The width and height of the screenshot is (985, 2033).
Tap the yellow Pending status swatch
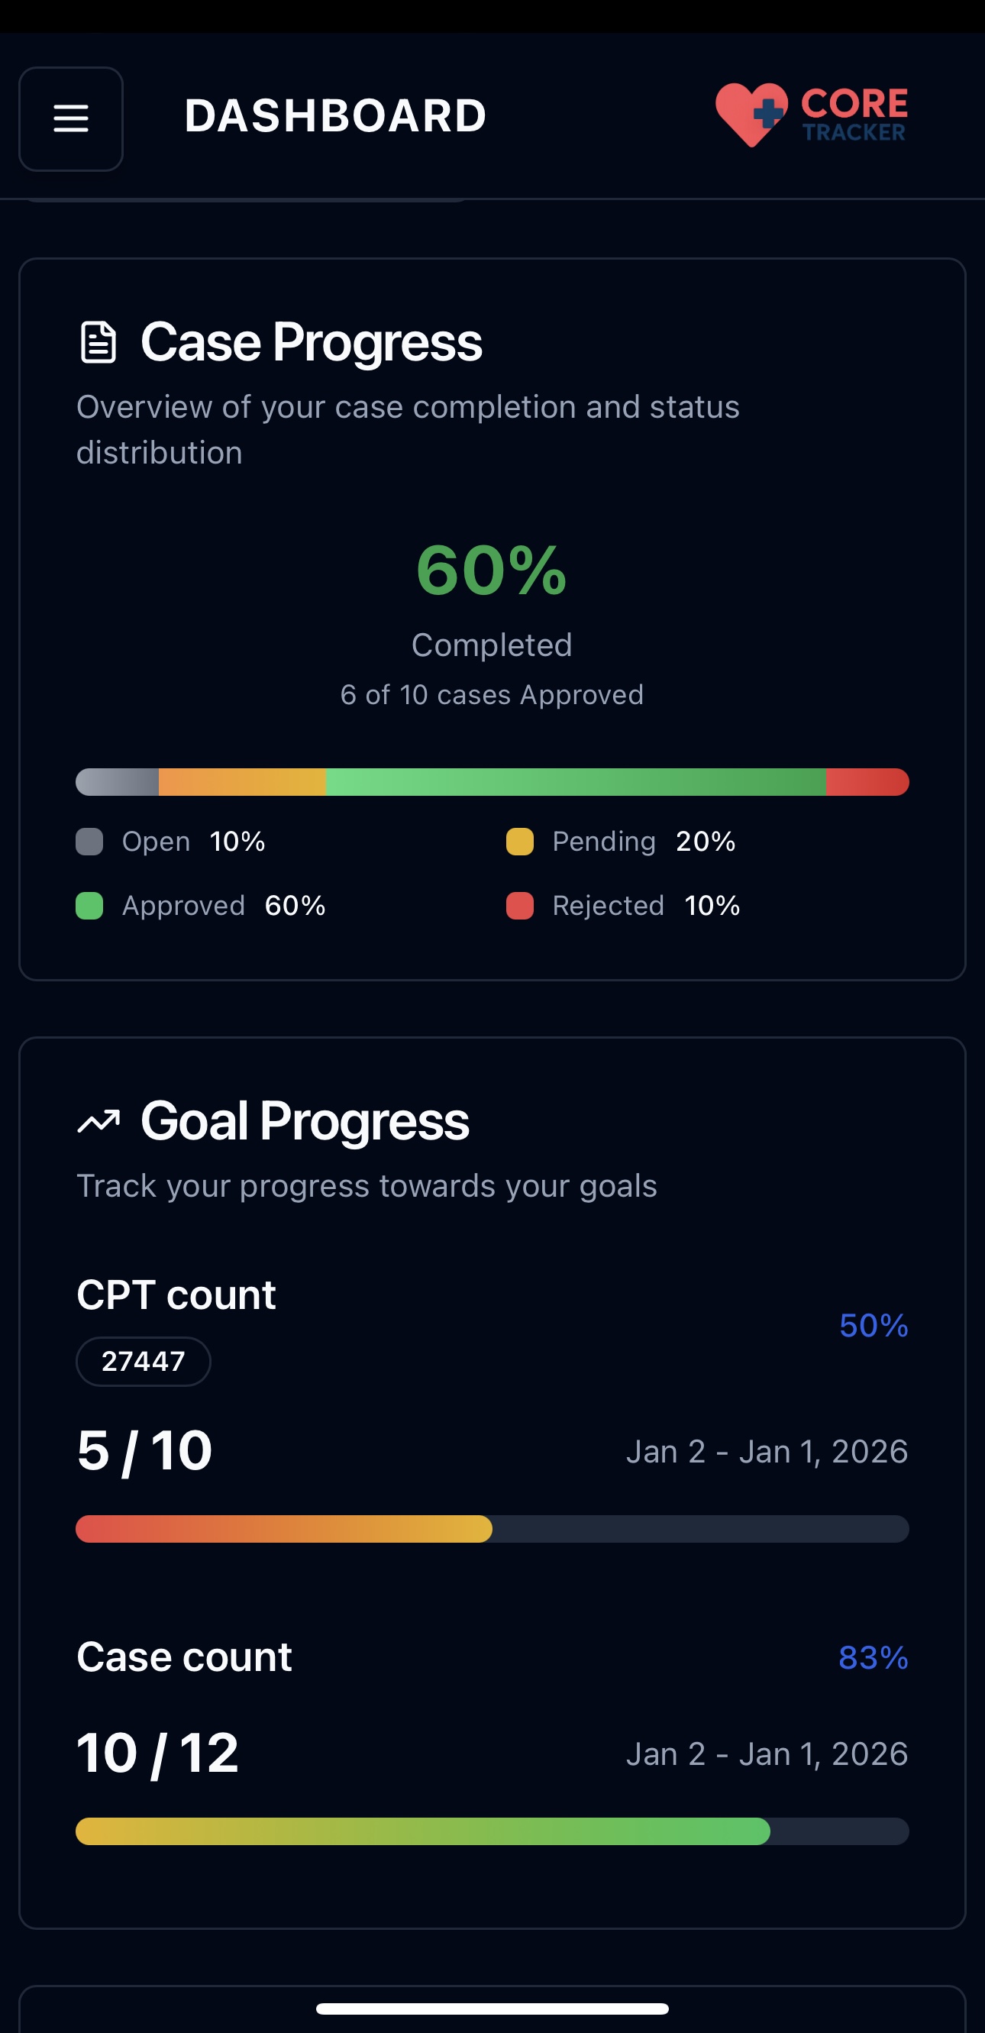pyautogui.click(x=519, y=842)
